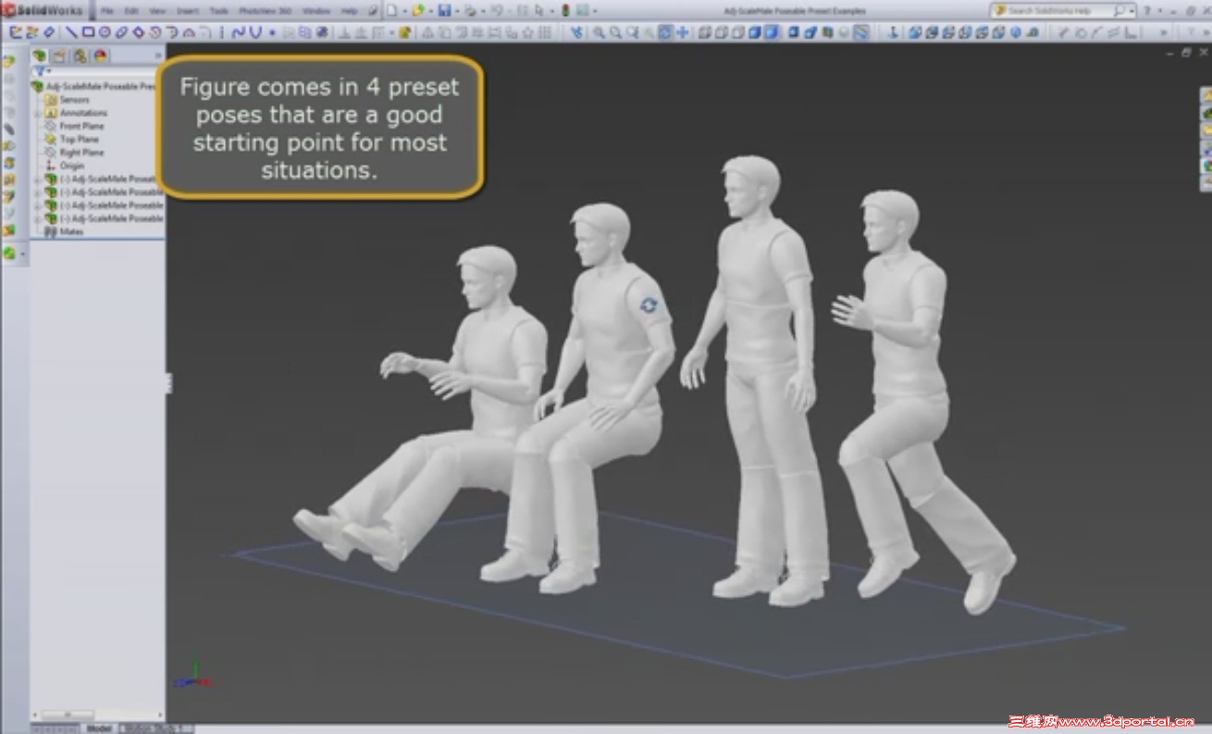This screenshot has height=734, width=1212.
Task: Click the Undo arrow icon
Action: point(497,10)
